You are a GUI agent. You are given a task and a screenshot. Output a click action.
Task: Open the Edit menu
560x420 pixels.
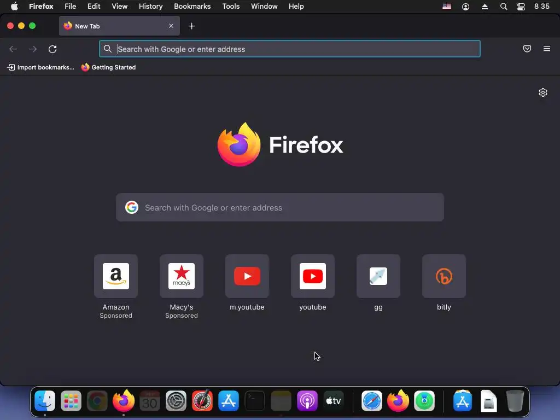94,7
